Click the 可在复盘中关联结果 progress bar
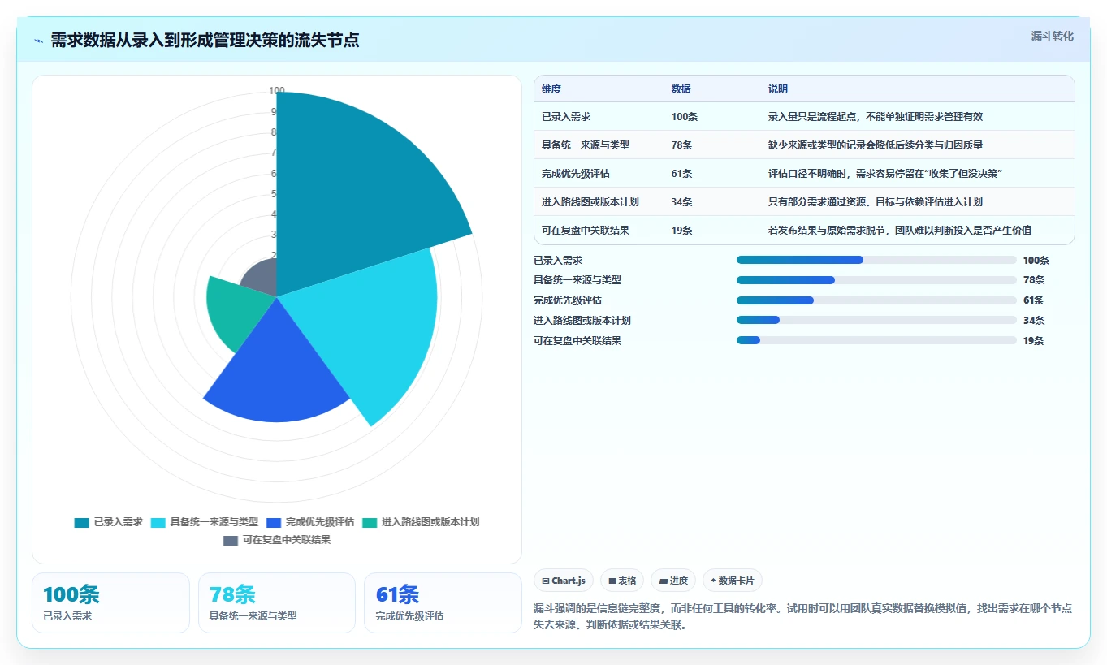Viewport: 1107px width, 665px height. 876,341
